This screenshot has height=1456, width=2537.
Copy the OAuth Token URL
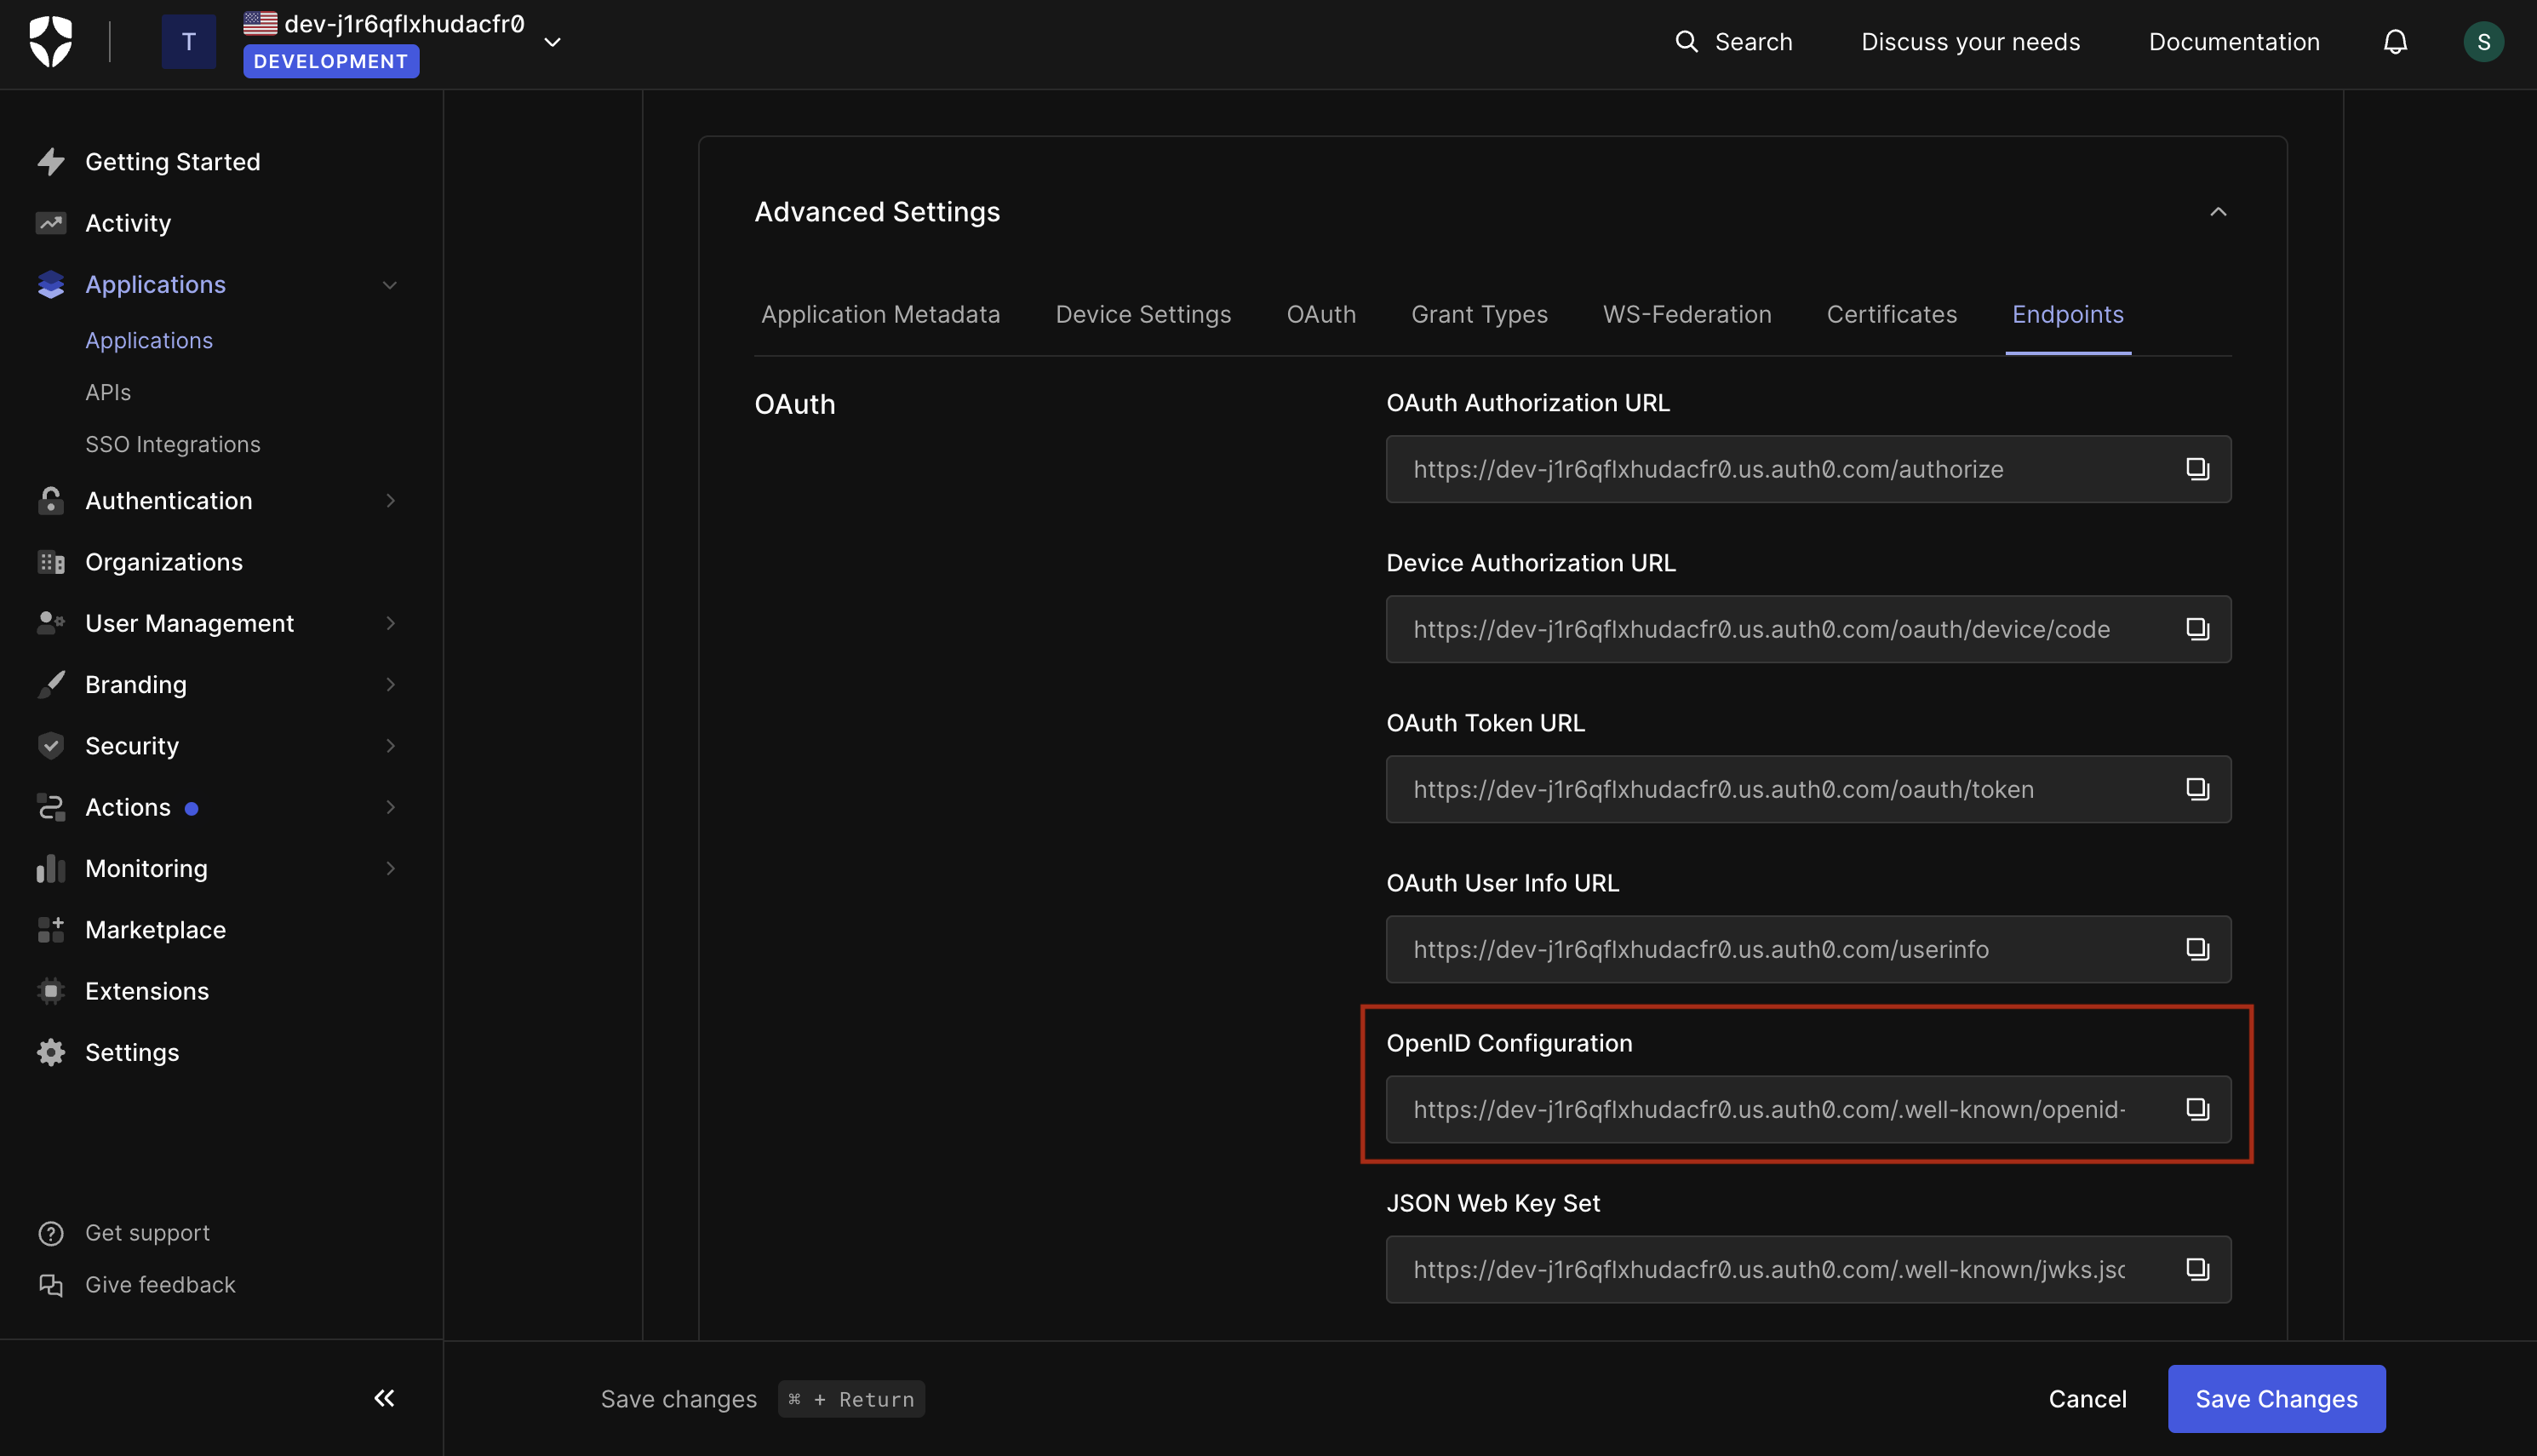click(x=2197, y=789)
